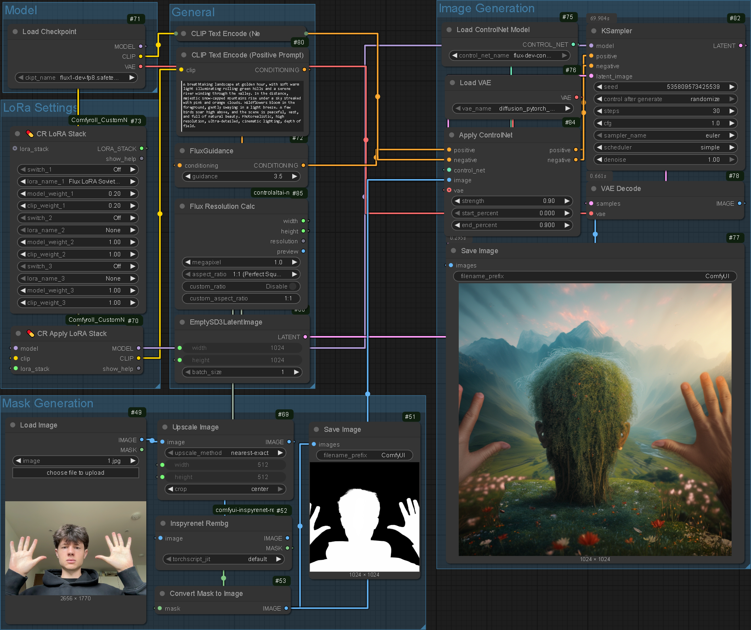Click the CR Apply LoRA Stack pencil icon
Viewport: 751px width, 630px height.
click(x=31, y=334)
